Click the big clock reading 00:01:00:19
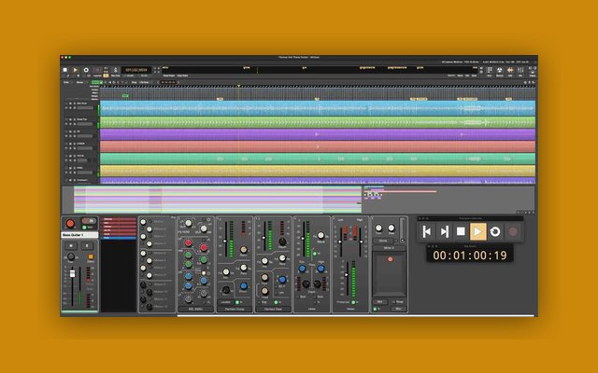Screen dimensions: 598x373 click(469, 256)
